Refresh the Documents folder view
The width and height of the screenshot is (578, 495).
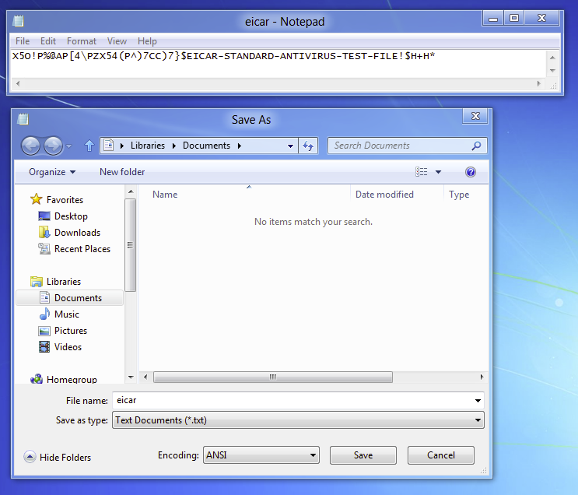[x=308, y=146]
